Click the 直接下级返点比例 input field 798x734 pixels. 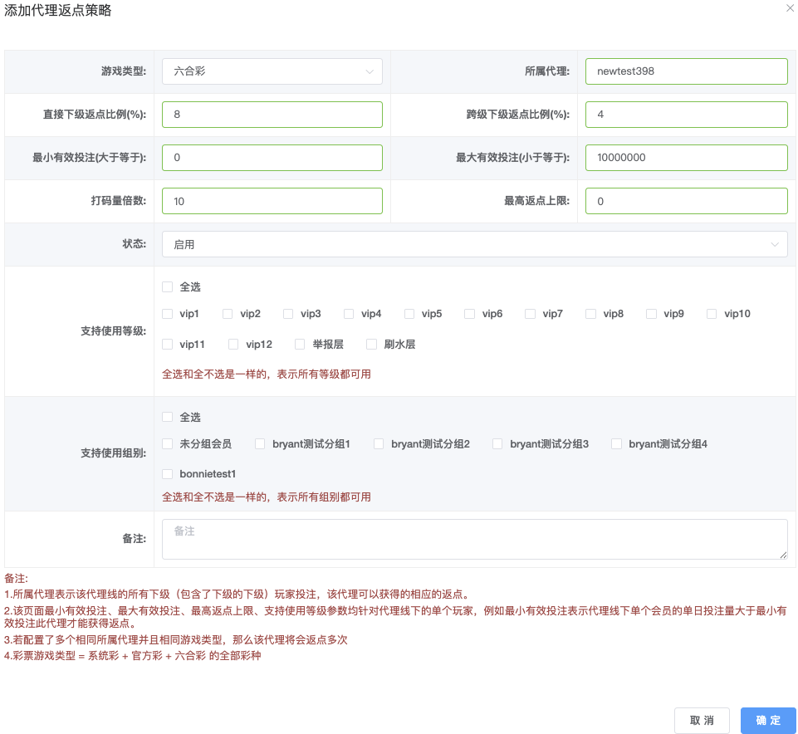pos(272,115)
